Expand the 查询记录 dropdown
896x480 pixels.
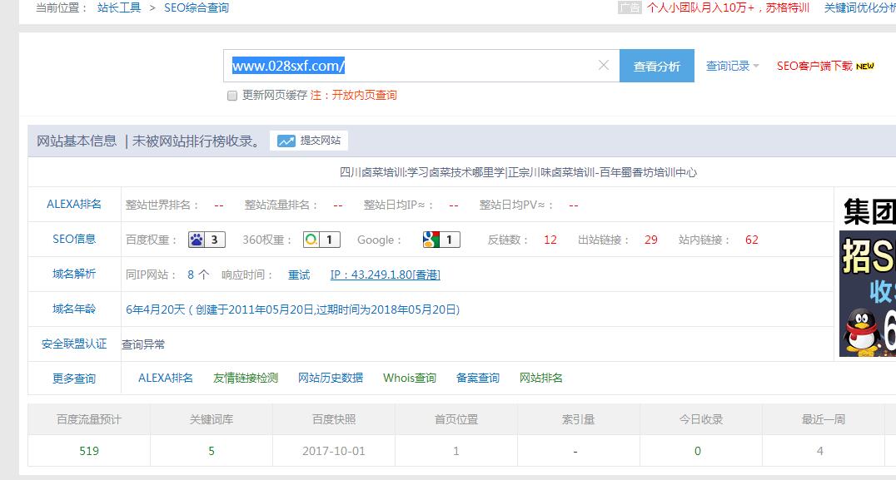coord(732,67)
